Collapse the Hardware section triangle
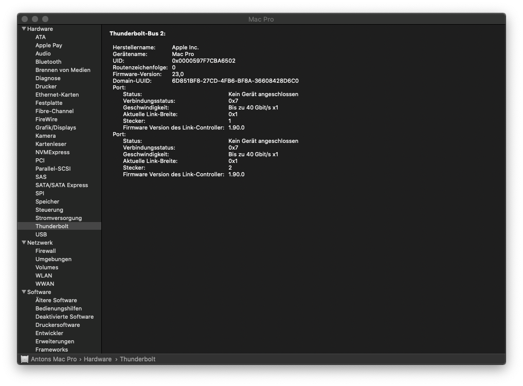523x386 pixels. [x=24, y=29]
